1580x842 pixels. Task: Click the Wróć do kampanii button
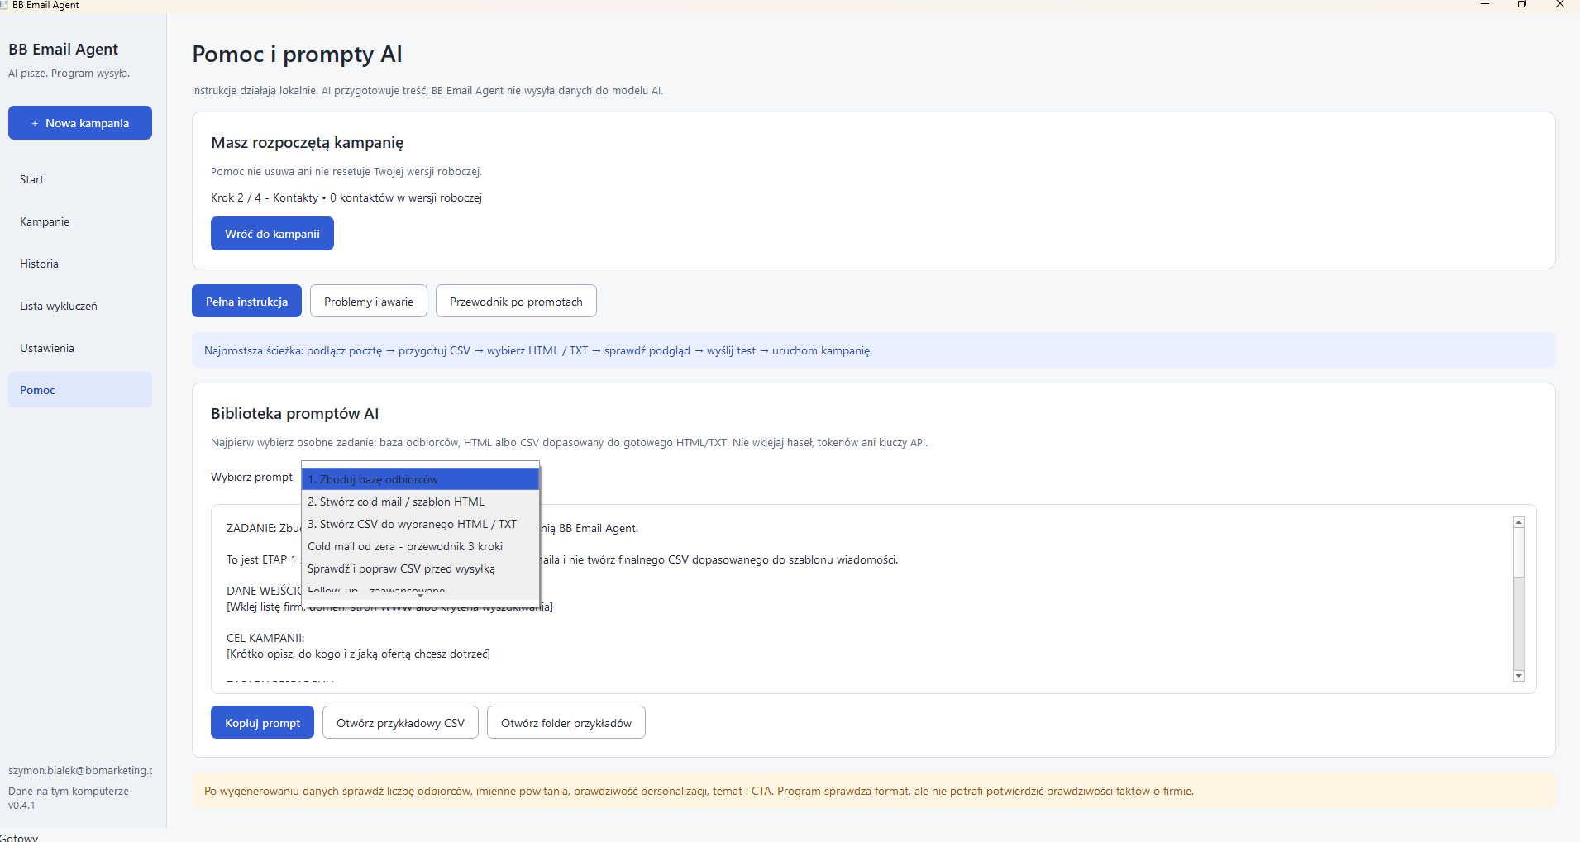[272, 234]
